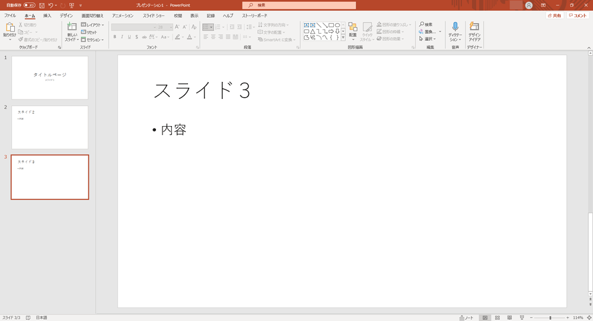Click the font color A swatch
This screenshot has height=321, width=593.
(x=190, y=37)
